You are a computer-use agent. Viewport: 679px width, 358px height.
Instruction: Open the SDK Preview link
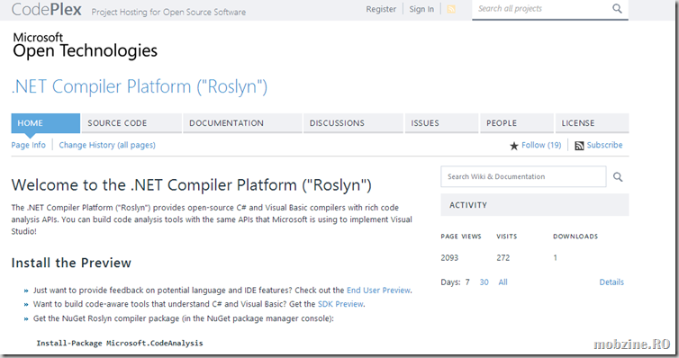[340, 304]
